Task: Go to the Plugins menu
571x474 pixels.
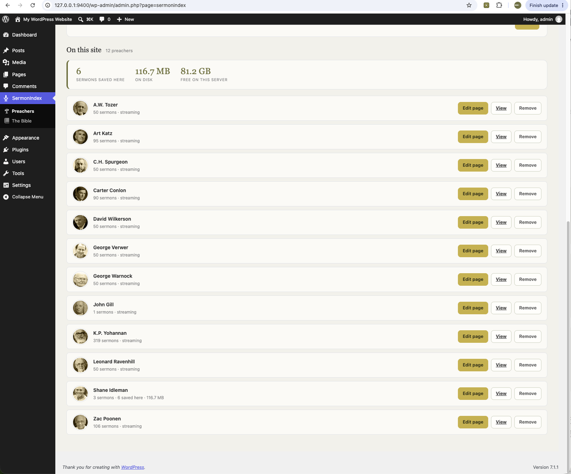Action: click(20, 150)
